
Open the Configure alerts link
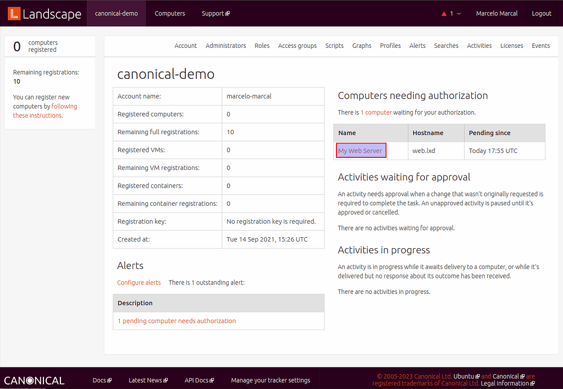coord(139,282)
